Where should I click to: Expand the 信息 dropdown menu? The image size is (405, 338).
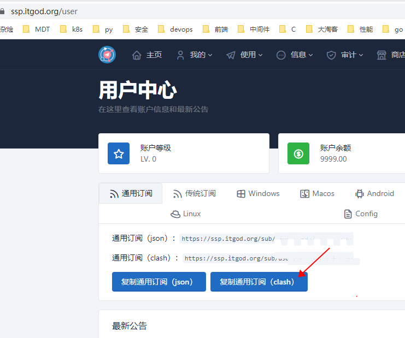point(295,55)
